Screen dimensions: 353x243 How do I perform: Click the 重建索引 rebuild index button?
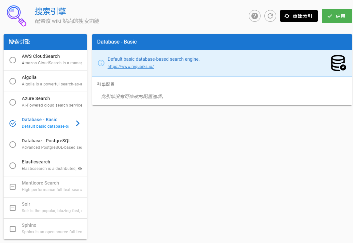click(x=299, y=16)
